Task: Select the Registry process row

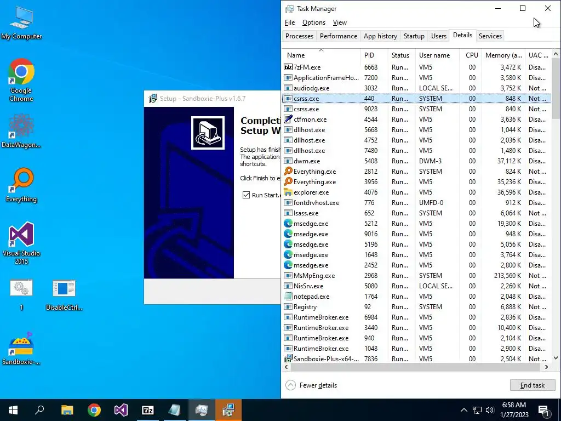Action: tap(416, 307)
